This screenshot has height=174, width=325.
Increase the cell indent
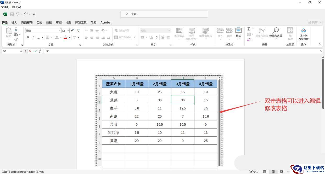coord(108,37)
